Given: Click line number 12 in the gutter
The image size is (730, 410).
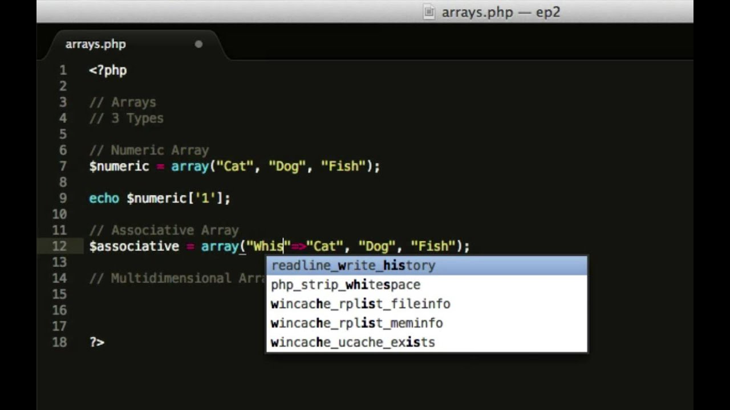Looking at the screenshot, I should point(59,246).
